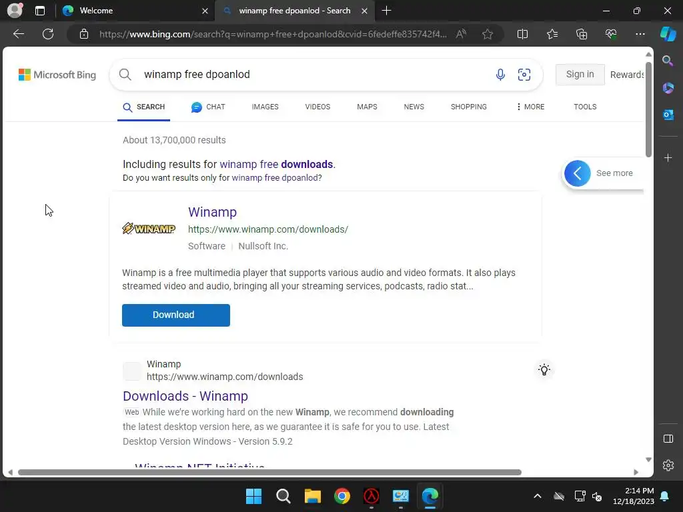Refresh the Bing search page
The width and height of the screenshot is (683, 512).
(x=48, y=34)
